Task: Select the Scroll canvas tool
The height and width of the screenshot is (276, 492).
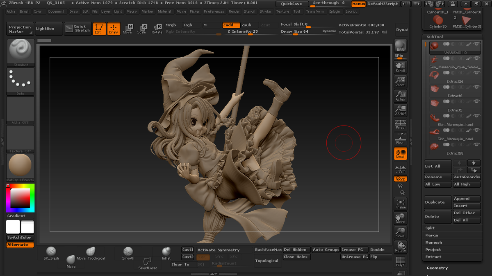Action: pyautogui.click(x=400, y=67)
